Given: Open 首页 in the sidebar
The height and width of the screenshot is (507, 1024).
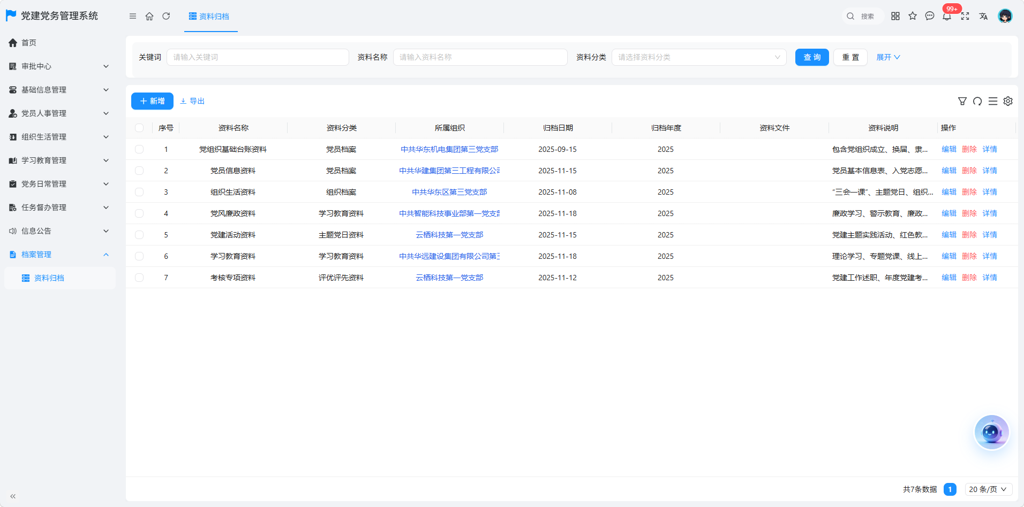Looking at the screenshot, I should coord(59,43).
